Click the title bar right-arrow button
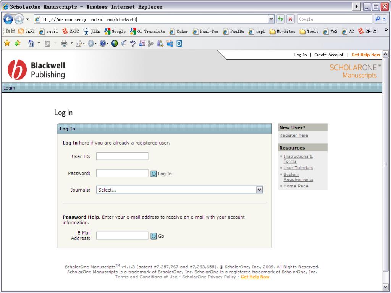Viewport: 391px width, 293px height. click(357, 6)
